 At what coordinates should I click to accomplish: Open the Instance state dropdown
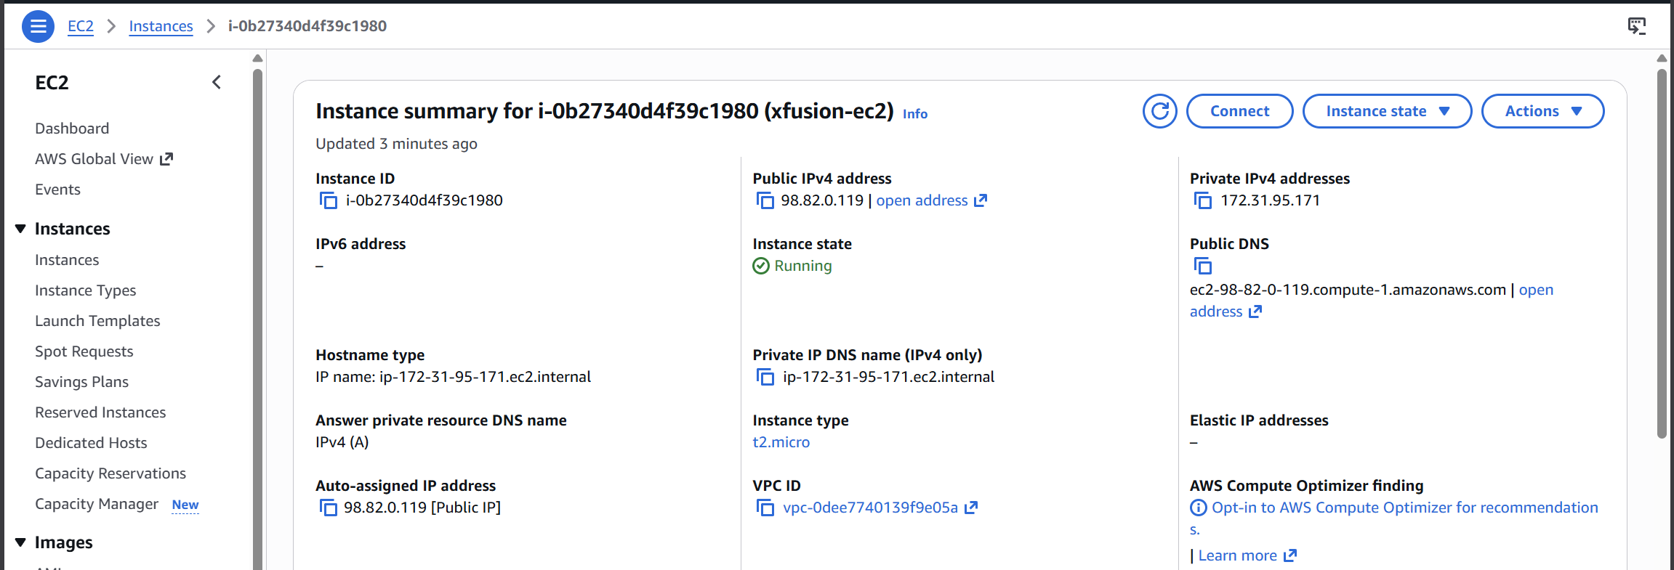click(1387, 111)
